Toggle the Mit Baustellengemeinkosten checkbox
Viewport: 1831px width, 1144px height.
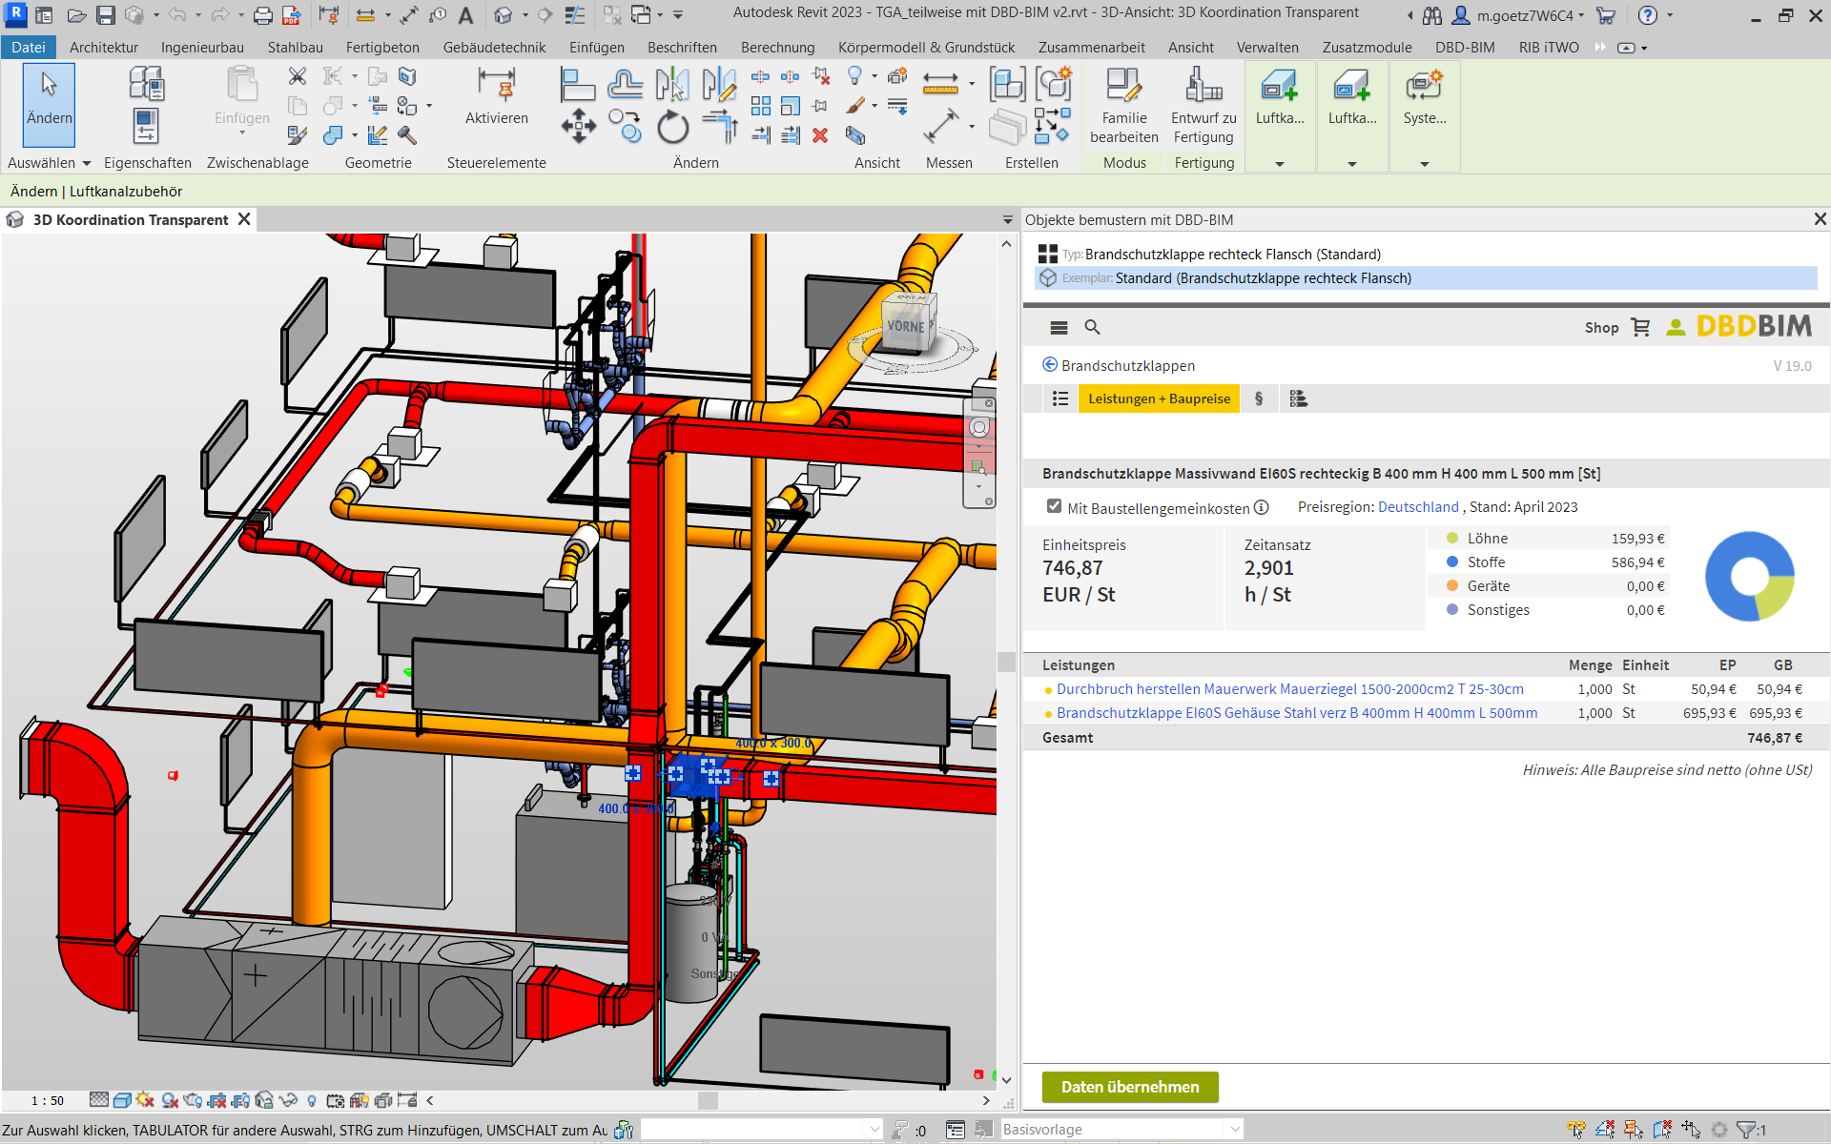1054,506
